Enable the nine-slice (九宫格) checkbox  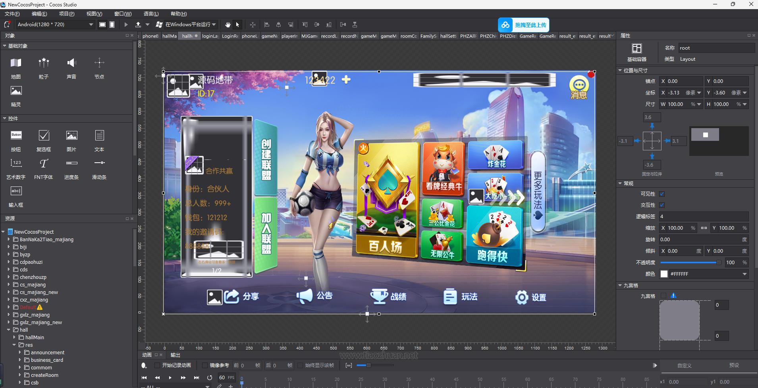click(x=663, y=296)
